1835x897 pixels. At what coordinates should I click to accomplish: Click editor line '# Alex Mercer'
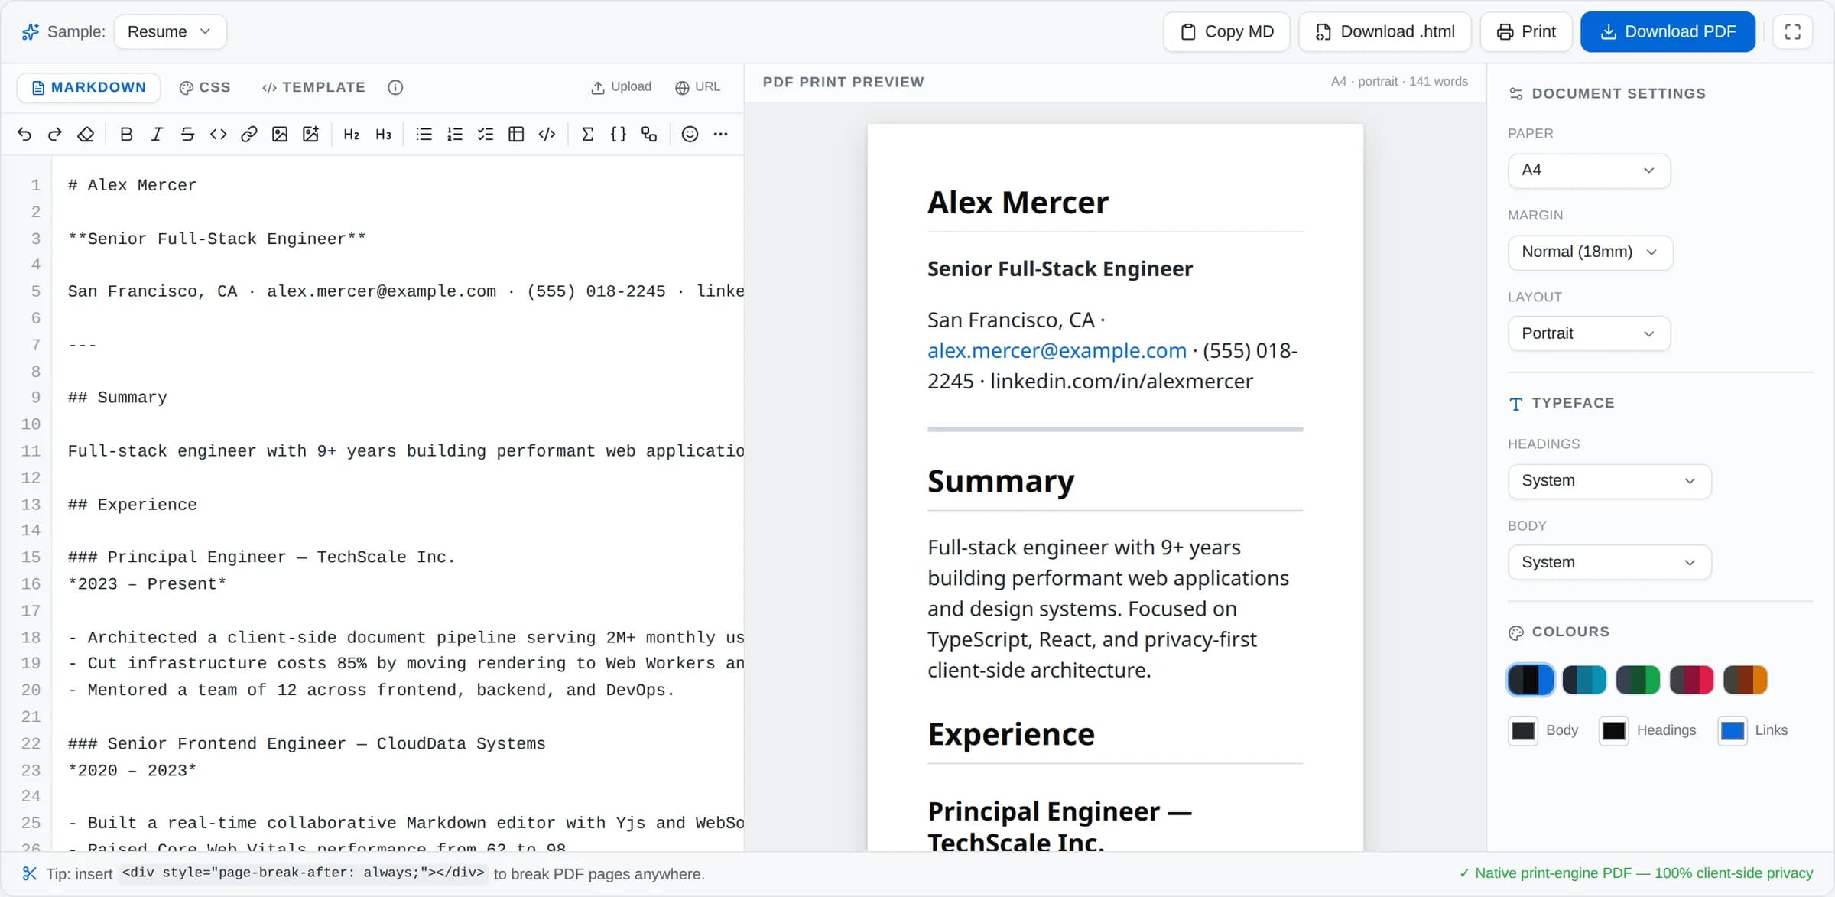click(x=132, y=186)
